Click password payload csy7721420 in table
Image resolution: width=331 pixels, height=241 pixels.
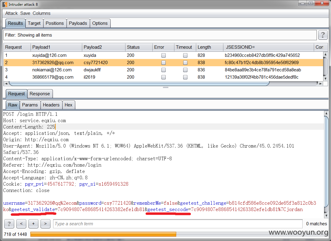pyautogui.click(x=96, y=63)
